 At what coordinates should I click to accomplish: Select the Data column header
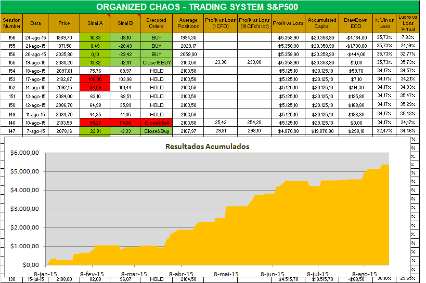tap(35, 23)
